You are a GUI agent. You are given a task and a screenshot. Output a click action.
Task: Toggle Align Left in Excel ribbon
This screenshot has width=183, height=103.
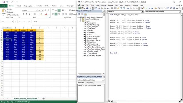coord(53,14)
